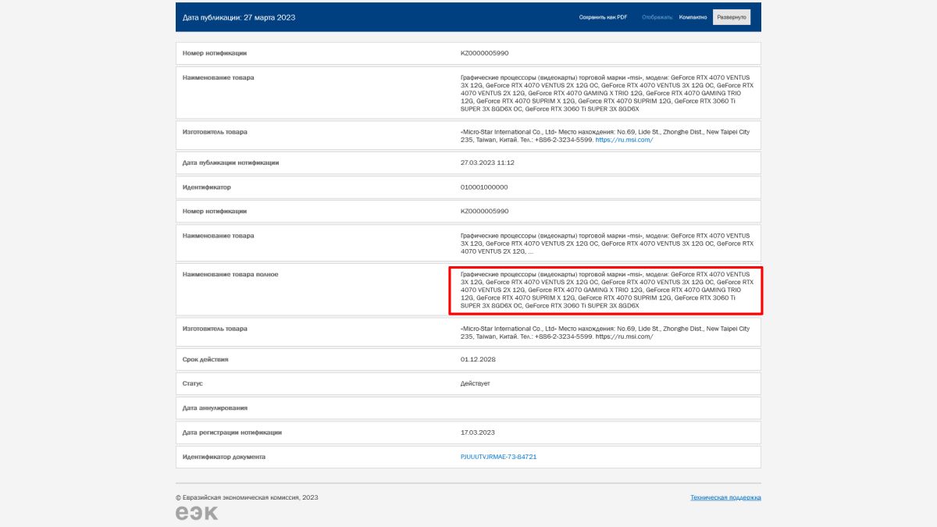The height and width of the screenshot is (527, 937).
Task: Click the 'Дата регистрации нотификации' label
Action: 232,433
